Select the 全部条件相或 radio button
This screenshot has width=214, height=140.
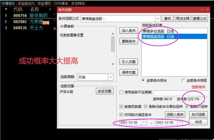point(183,80)
